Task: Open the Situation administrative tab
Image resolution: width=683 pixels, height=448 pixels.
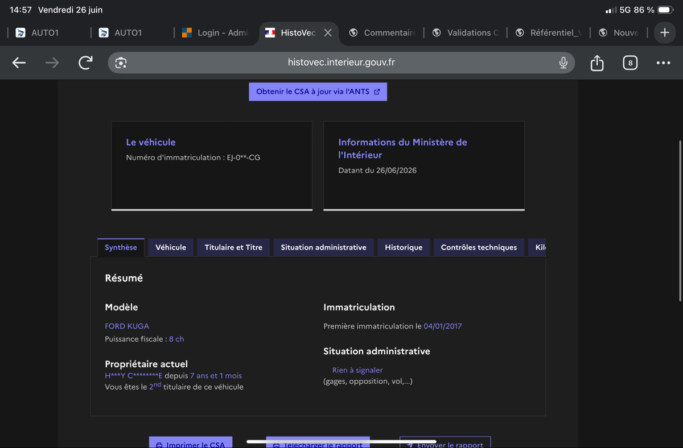Action: (x=323, y=247)
